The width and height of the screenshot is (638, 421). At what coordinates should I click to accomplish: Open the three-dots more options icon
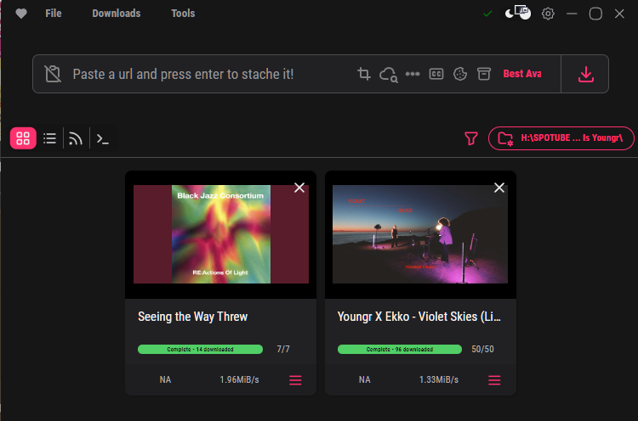(x=413, y=74)
